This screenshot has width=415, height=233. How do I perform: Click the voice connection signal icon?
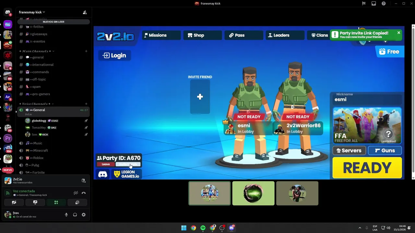8,193
